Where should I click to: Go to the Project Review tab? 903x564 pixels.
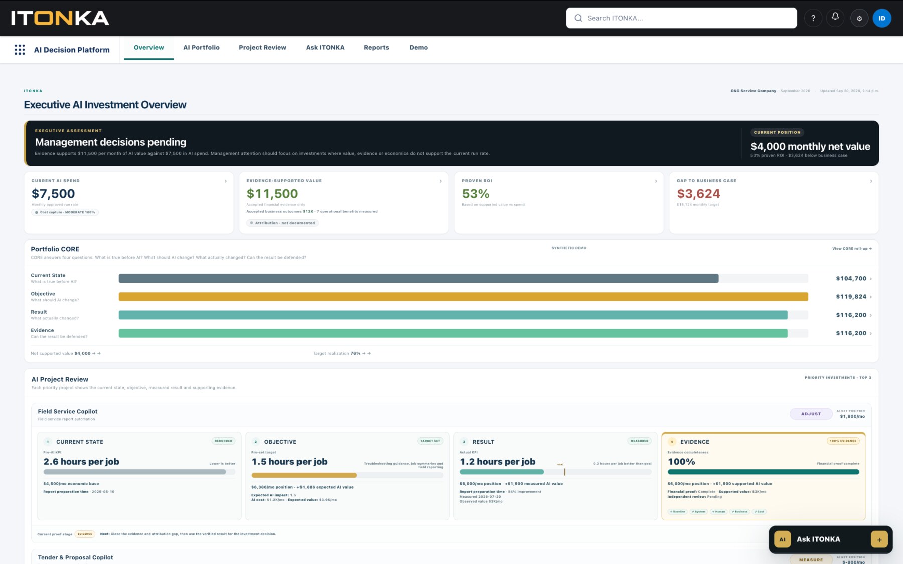pyautogui.click(x=262, y=48)
